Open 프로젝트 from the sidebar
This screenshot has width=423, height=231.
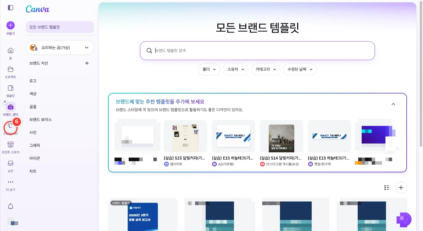(x=11, y=72)
